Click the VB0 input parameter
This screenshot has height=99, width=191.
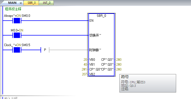pyautogui.click(x=92, y=60)
